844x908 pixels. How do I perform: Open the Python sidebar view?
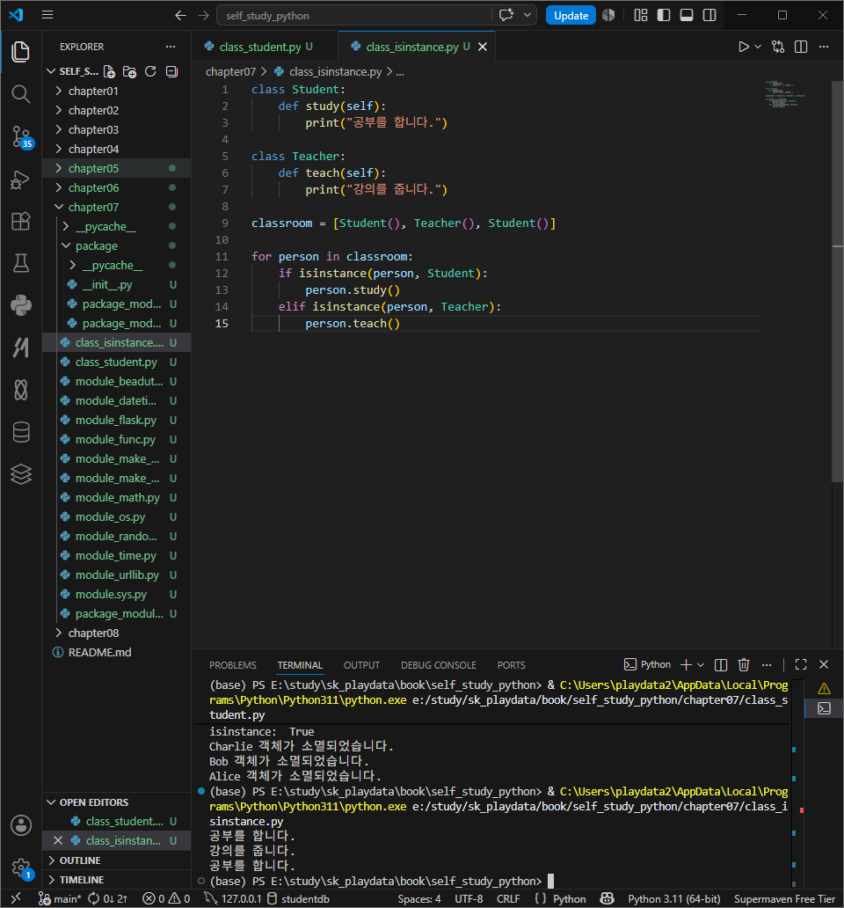coord(21,306)
